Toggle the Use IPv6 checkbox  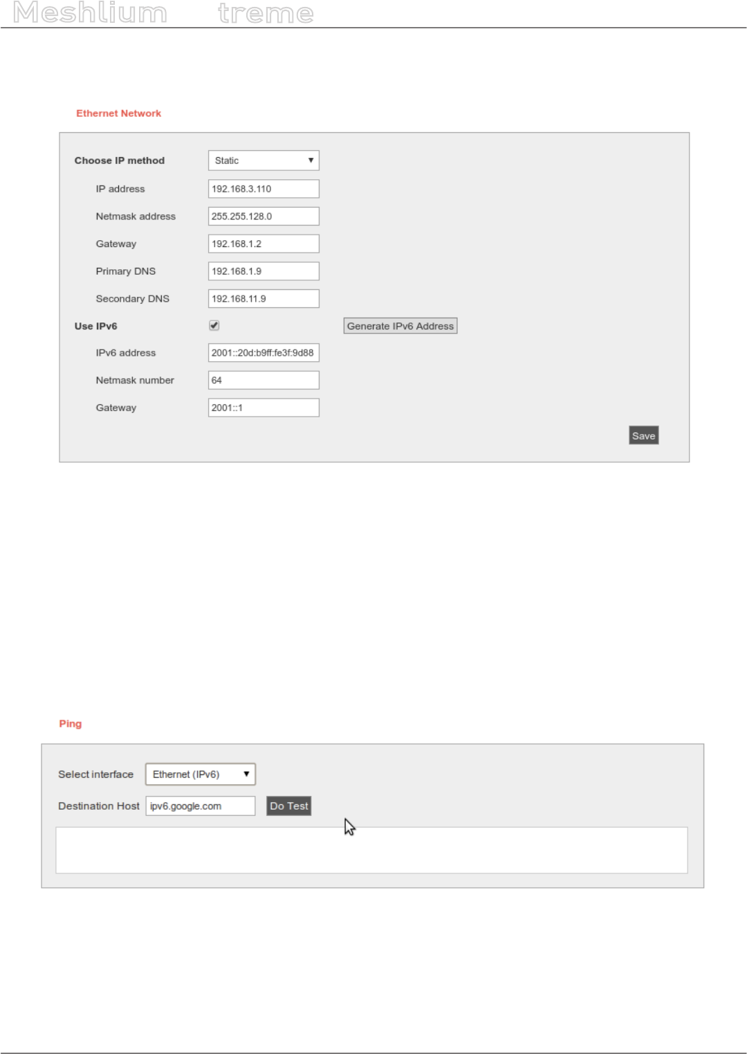tap(214, 325)
